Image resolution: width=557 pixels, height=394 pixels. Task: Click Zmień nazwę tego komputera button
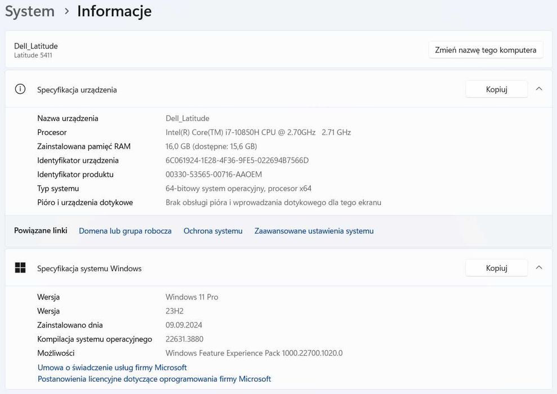[485, 50]
